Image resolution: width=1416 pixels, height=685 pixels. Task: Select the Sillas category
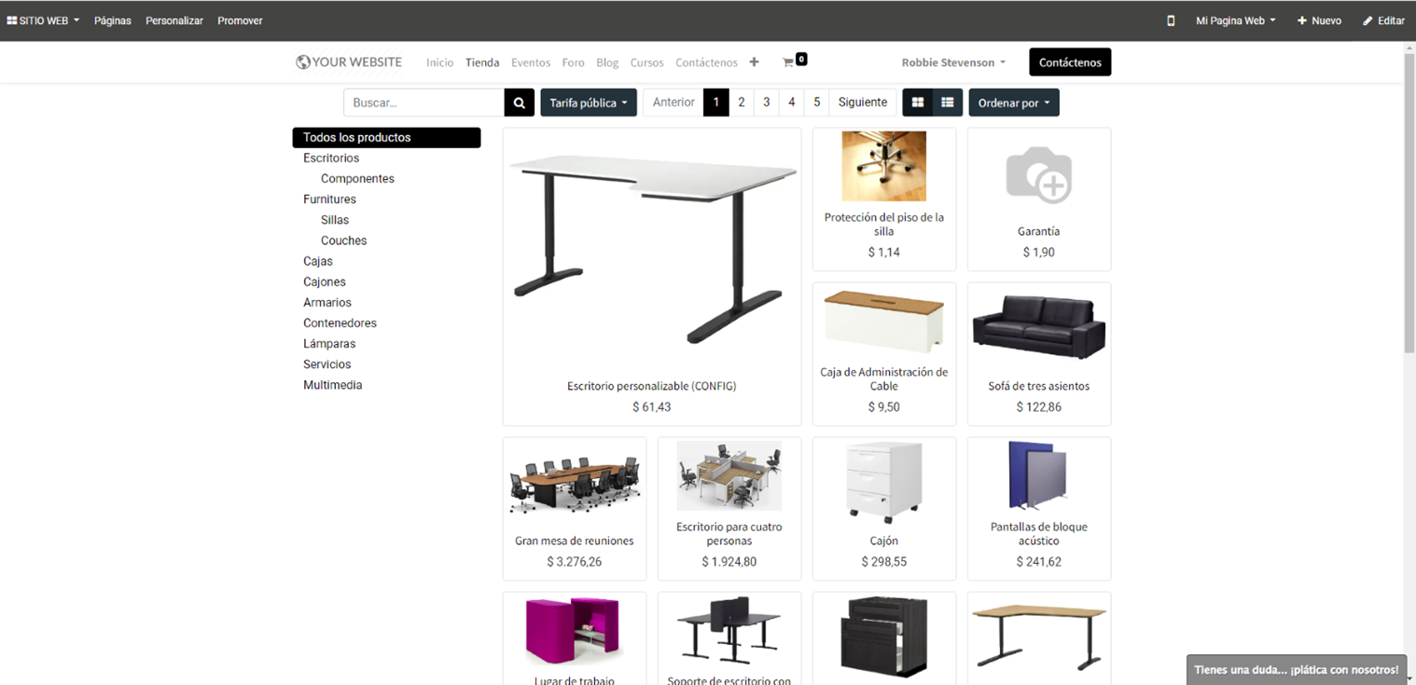(335, 220)
